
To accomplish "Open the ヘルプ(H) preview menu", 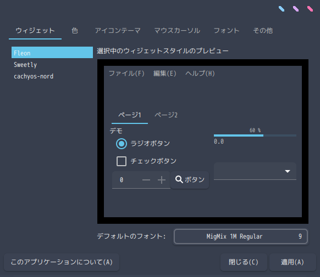I will pyautogui.click(x=200, y=74).
